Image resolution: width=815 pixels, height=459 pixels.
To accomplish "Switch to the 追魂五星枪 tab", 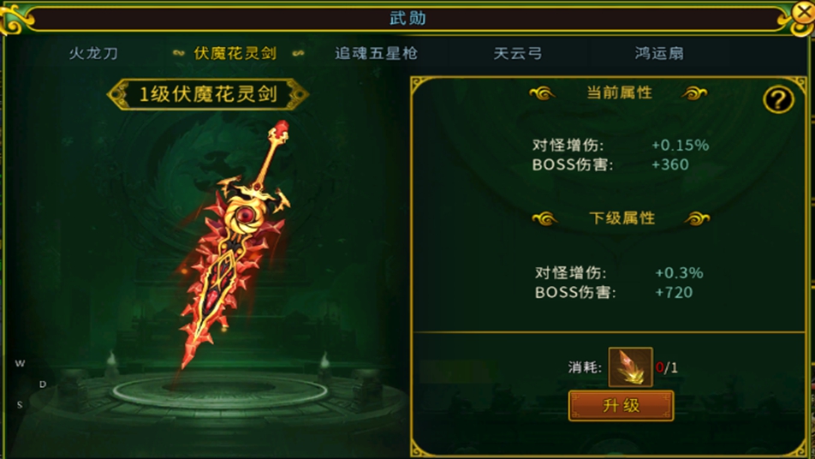I will 376,53.
